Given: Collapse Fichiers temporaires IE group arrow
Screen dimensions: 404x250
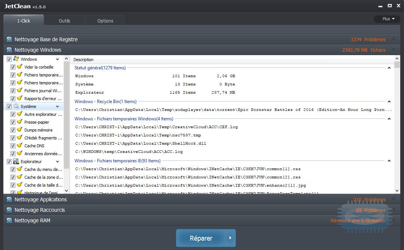Looking at the screenshot, I should coord(389,161).
